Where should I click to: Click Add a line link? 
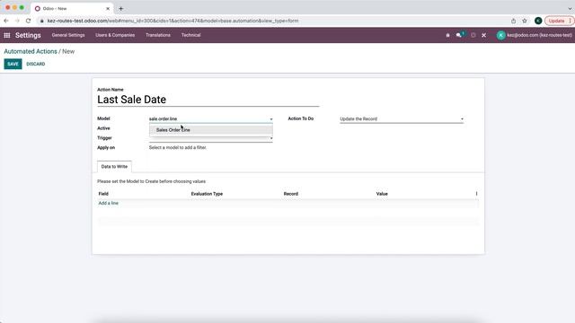tap(108, 203)
